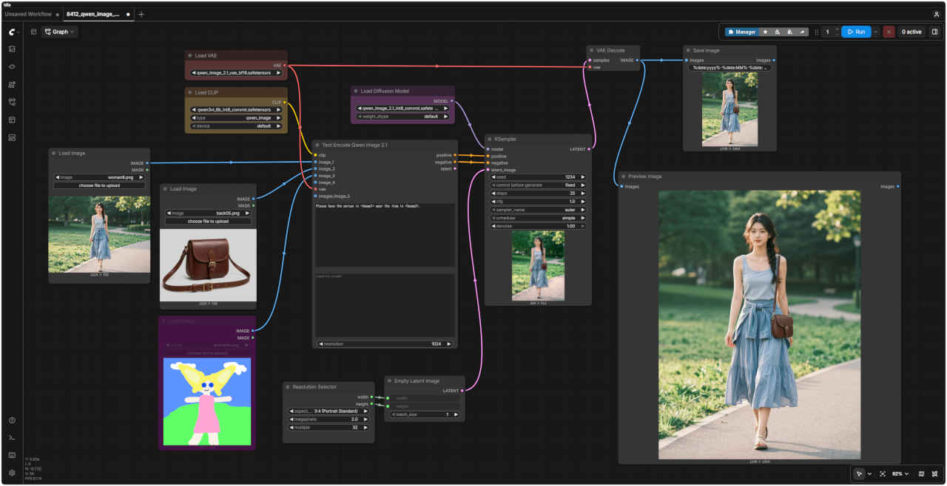Open the sampler_name euler combo

pos(539,210)
